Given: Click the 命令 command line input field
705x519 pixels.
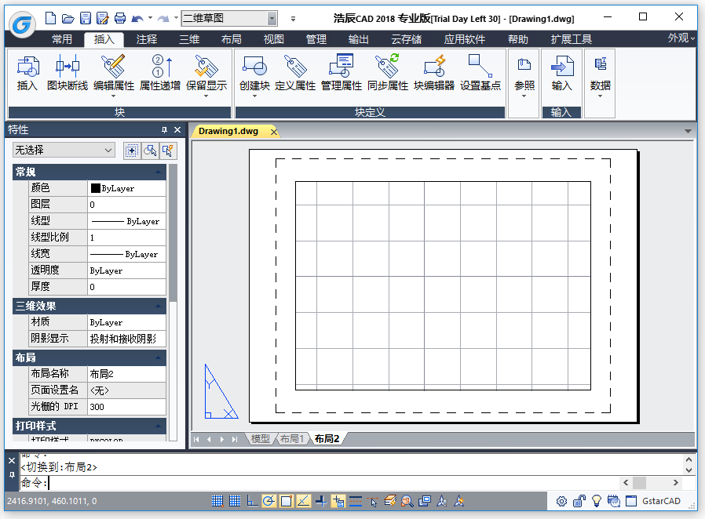Looking at the screenshot, I should coord(314,483).
